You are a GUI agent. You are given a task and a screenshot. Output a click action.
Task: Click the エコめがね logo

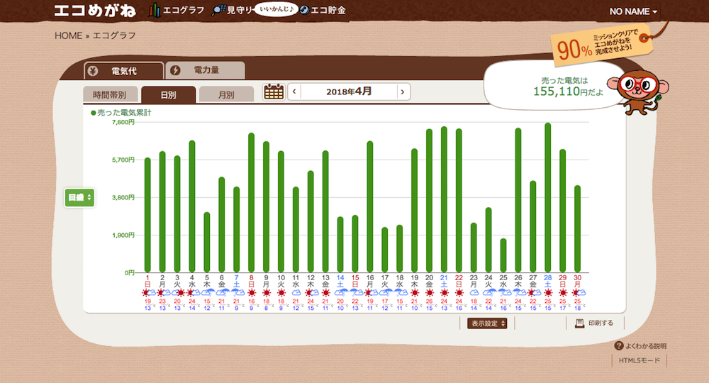[95, 11]
